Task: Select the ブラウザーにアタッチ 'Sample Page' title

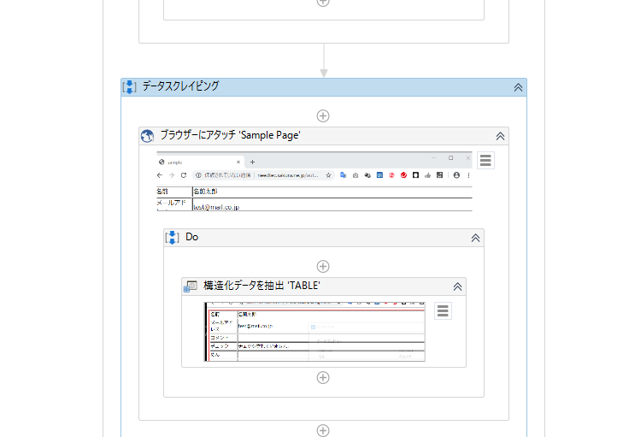Action: click(x=230, y=135)
